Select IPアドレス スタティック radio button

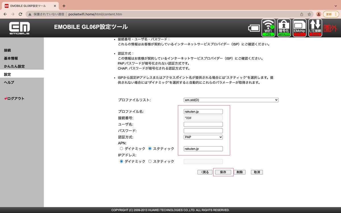tap(150, 161)
